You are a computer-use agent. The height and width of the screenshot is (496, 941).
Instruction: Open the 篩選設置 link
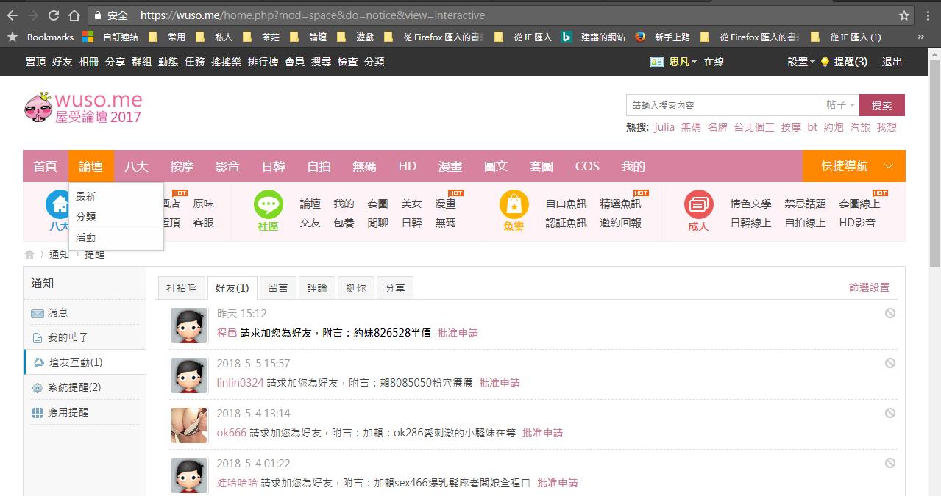click(x=869, y=288)
